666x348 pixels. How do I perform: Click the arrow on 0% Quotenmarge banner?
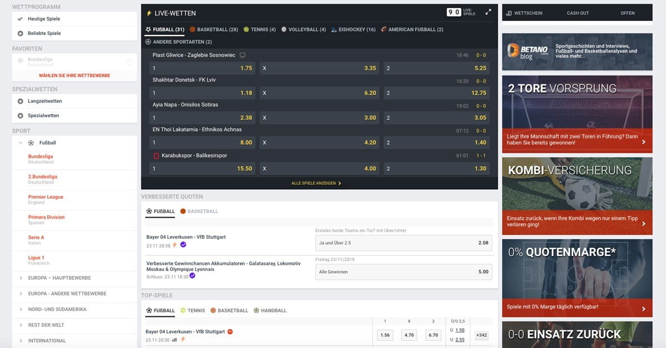click(x=643, y=309)
